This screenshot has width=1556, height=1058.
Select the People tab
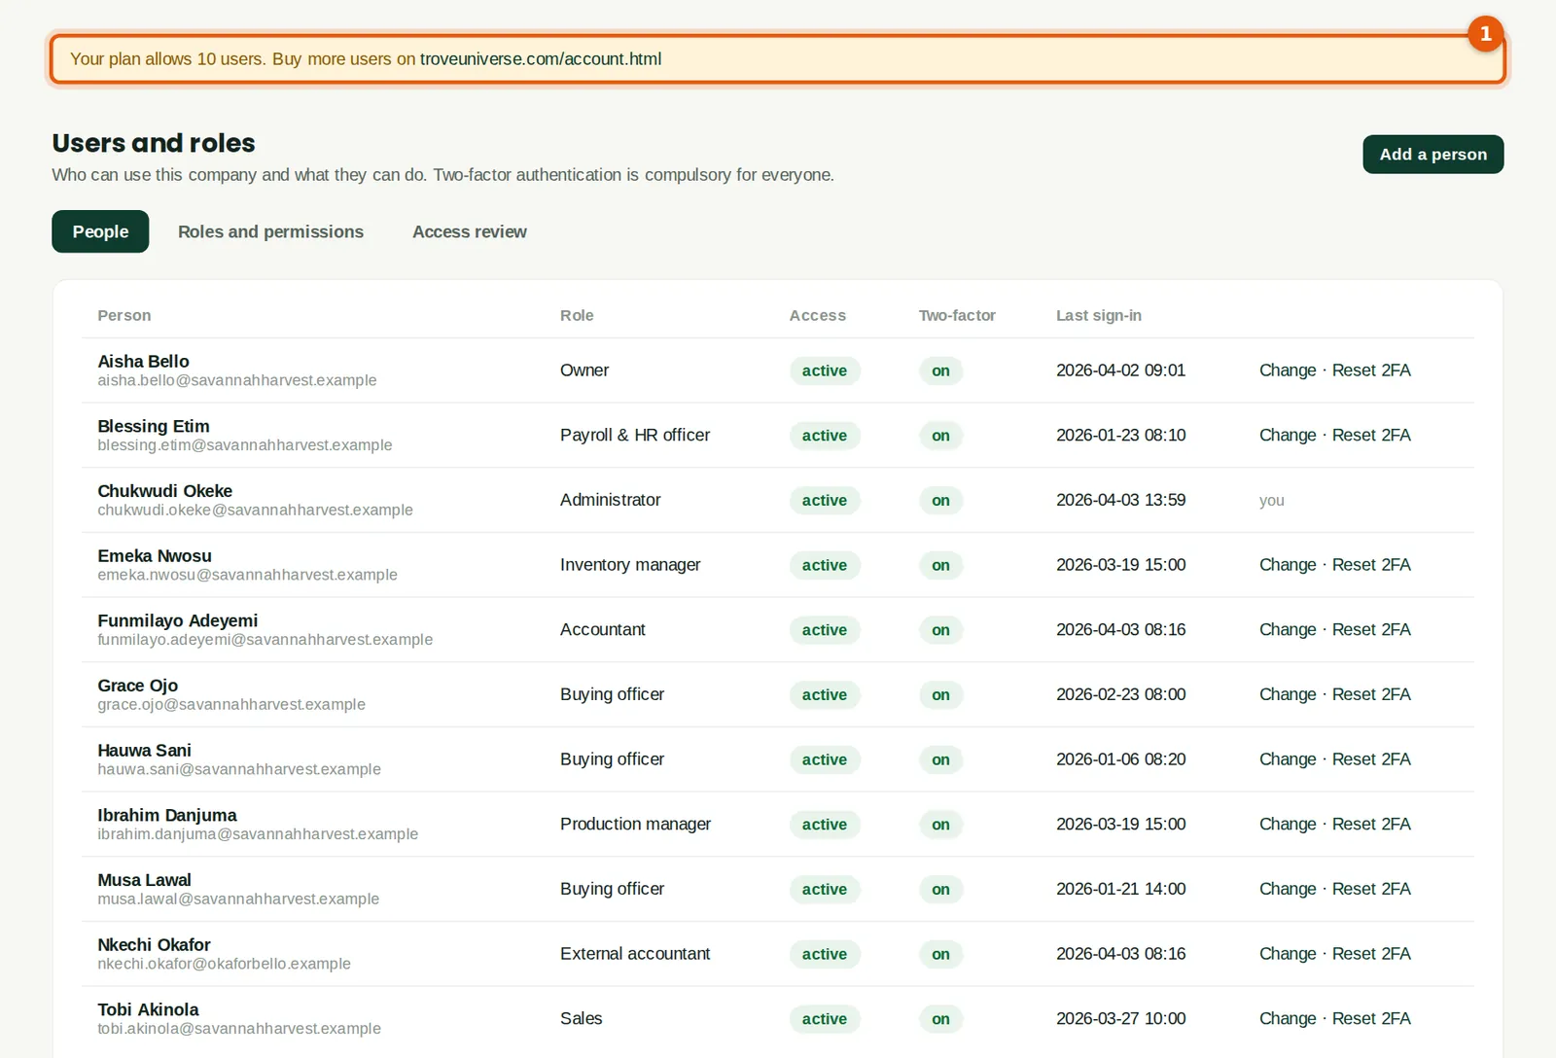tap(100, 231)
